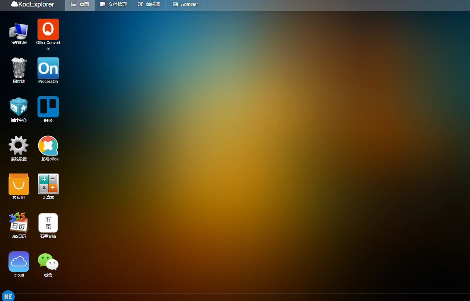Open the 微信 WeChat icon

tap(48, 262)
